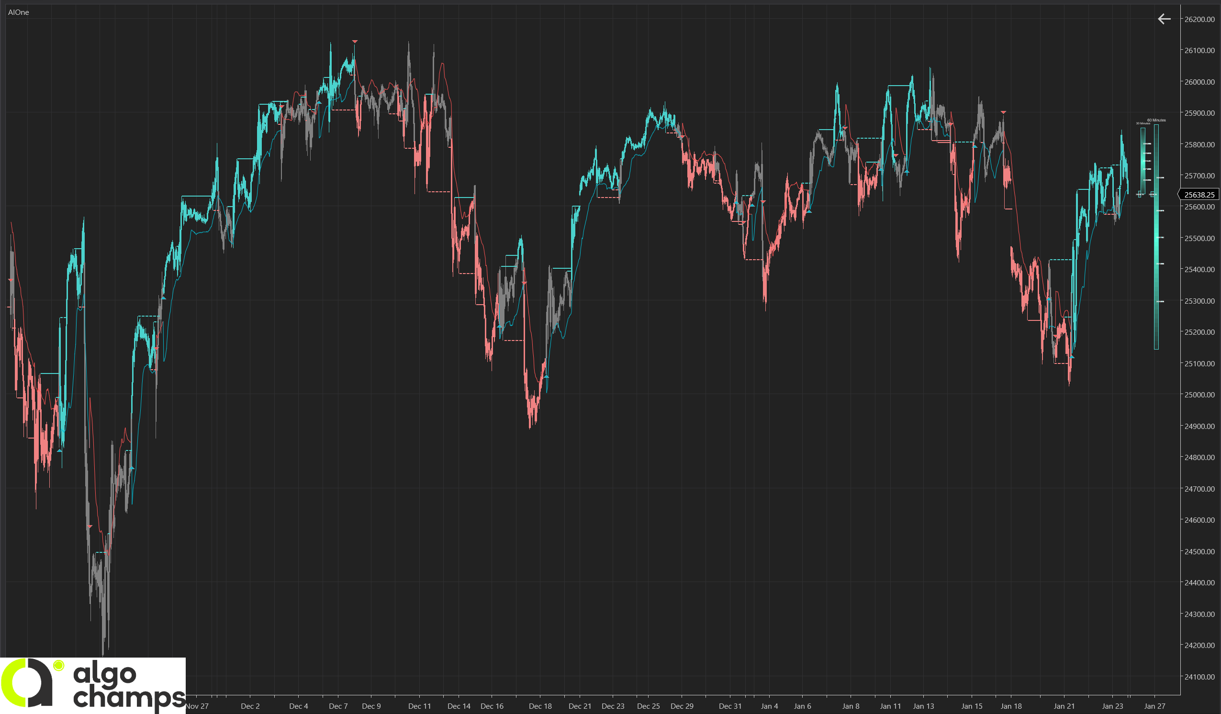Click the Jan 13 date label
Screen dimensions: 1221x714
pos(923,706)
